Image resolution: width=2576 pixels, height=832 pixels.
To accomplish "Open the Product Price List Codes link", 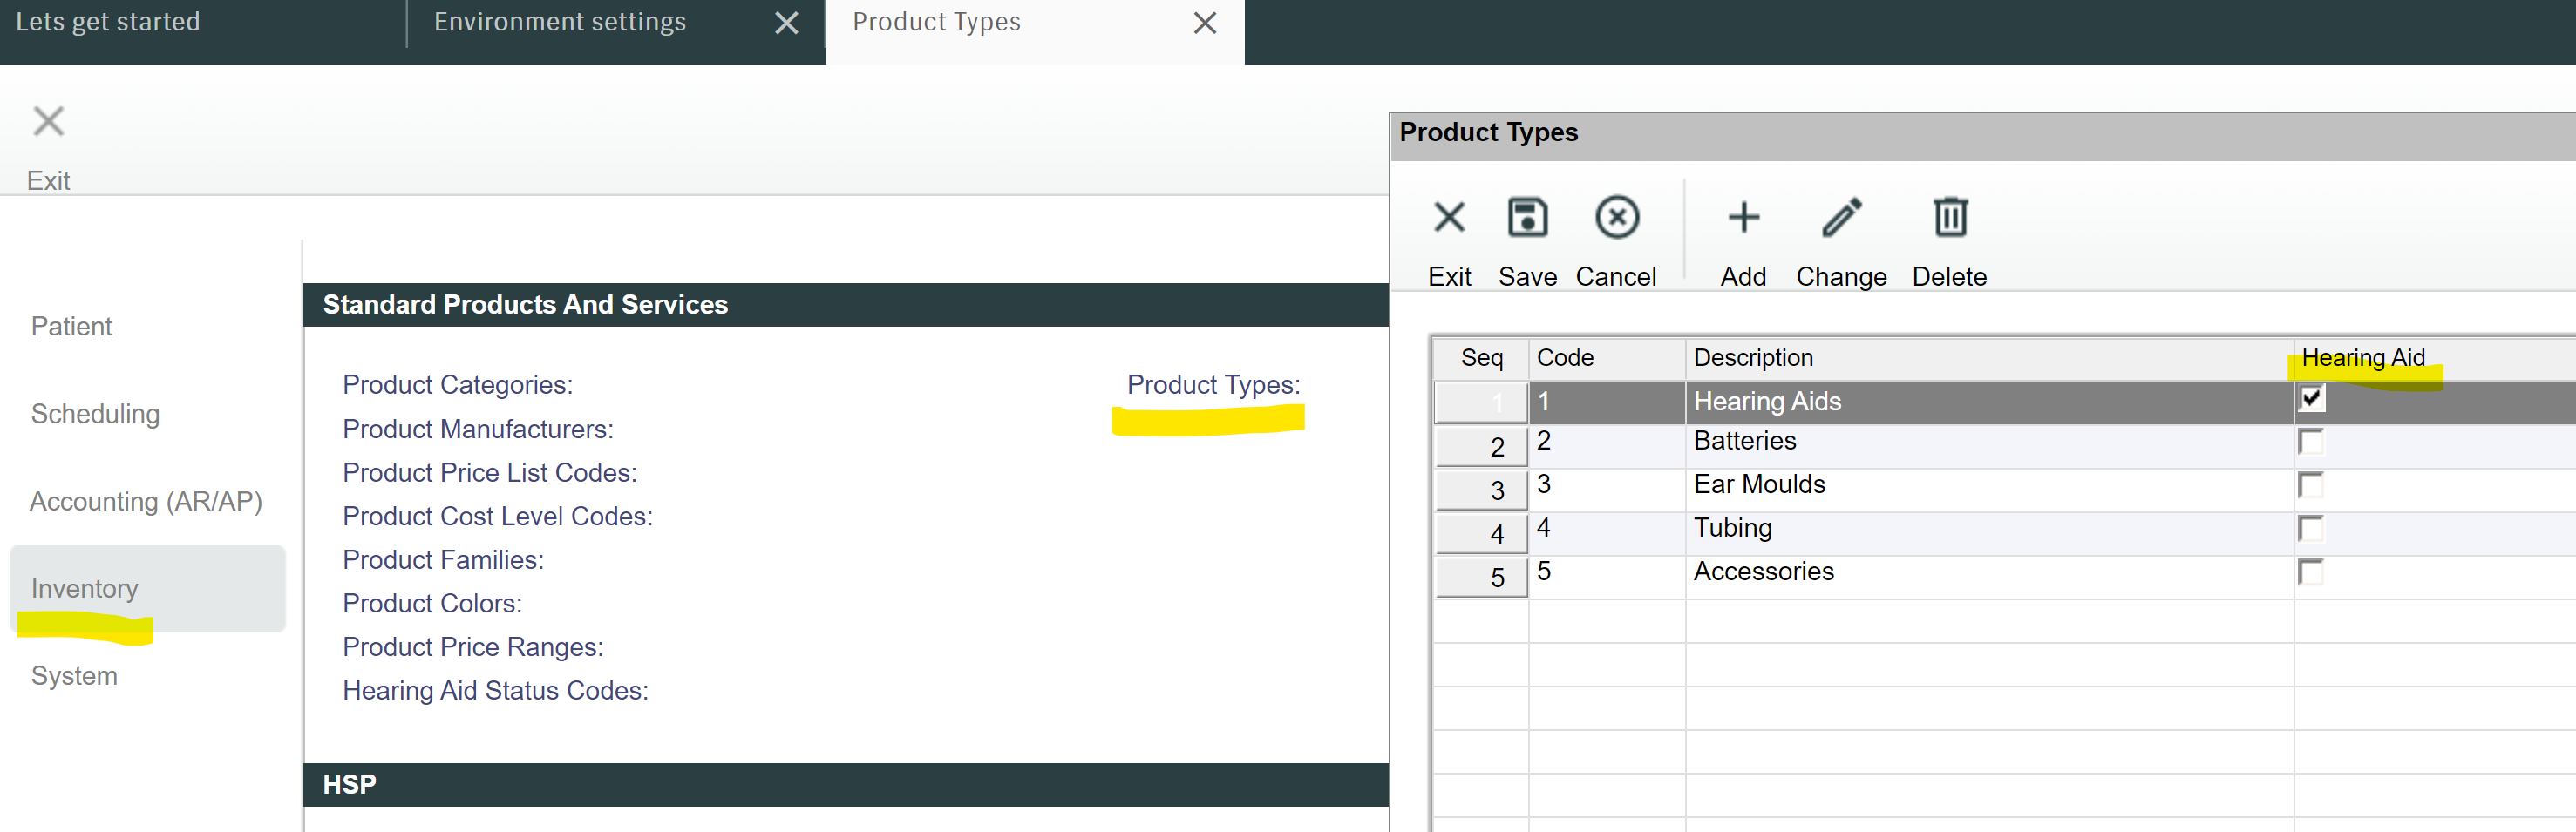I will tap(489, 472).
